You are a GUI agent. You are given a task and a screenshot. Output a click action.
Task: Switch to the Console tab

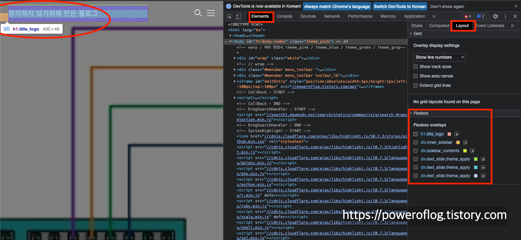pyautogui.click(x=284, y=16)
